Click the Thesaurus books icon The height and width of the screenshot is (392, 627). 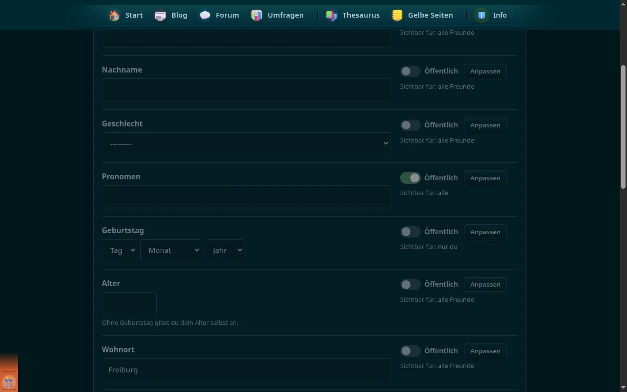click(x=332, y=15)
